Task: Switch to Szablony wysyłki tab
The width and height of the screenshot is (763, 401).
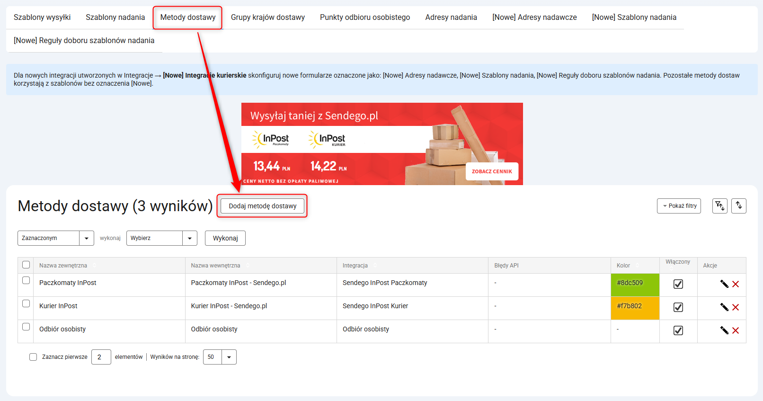Action: tap(42, 18)
